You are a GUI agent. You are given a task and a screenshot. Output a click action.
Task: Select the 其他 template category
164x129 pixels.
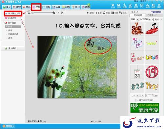pos(10,38)
